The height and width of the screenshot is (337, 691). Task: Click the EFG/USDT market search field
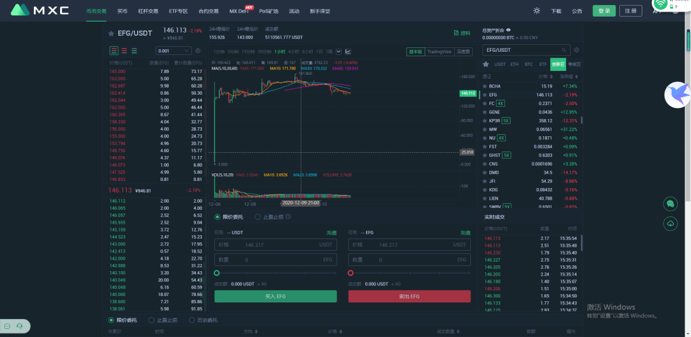pyautogui.click(x=527, y=51)
